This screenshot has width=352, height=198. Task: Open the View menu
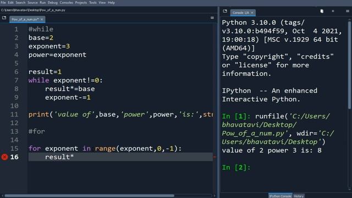[x=102, y=3]
